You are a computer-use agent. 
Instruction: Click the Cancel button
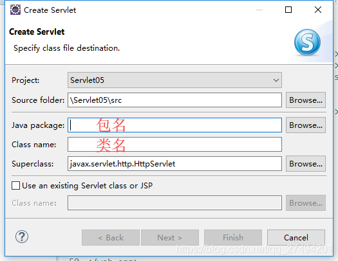pyautogui.click(x=296, y=238)
